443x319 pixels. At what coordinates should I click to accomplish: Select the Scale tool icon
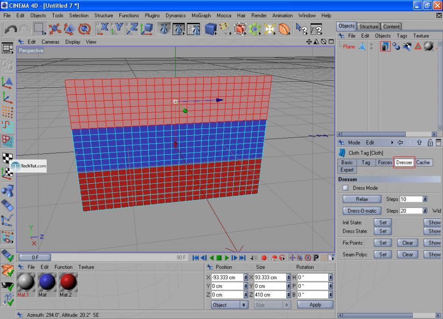(x=69, y=29)
